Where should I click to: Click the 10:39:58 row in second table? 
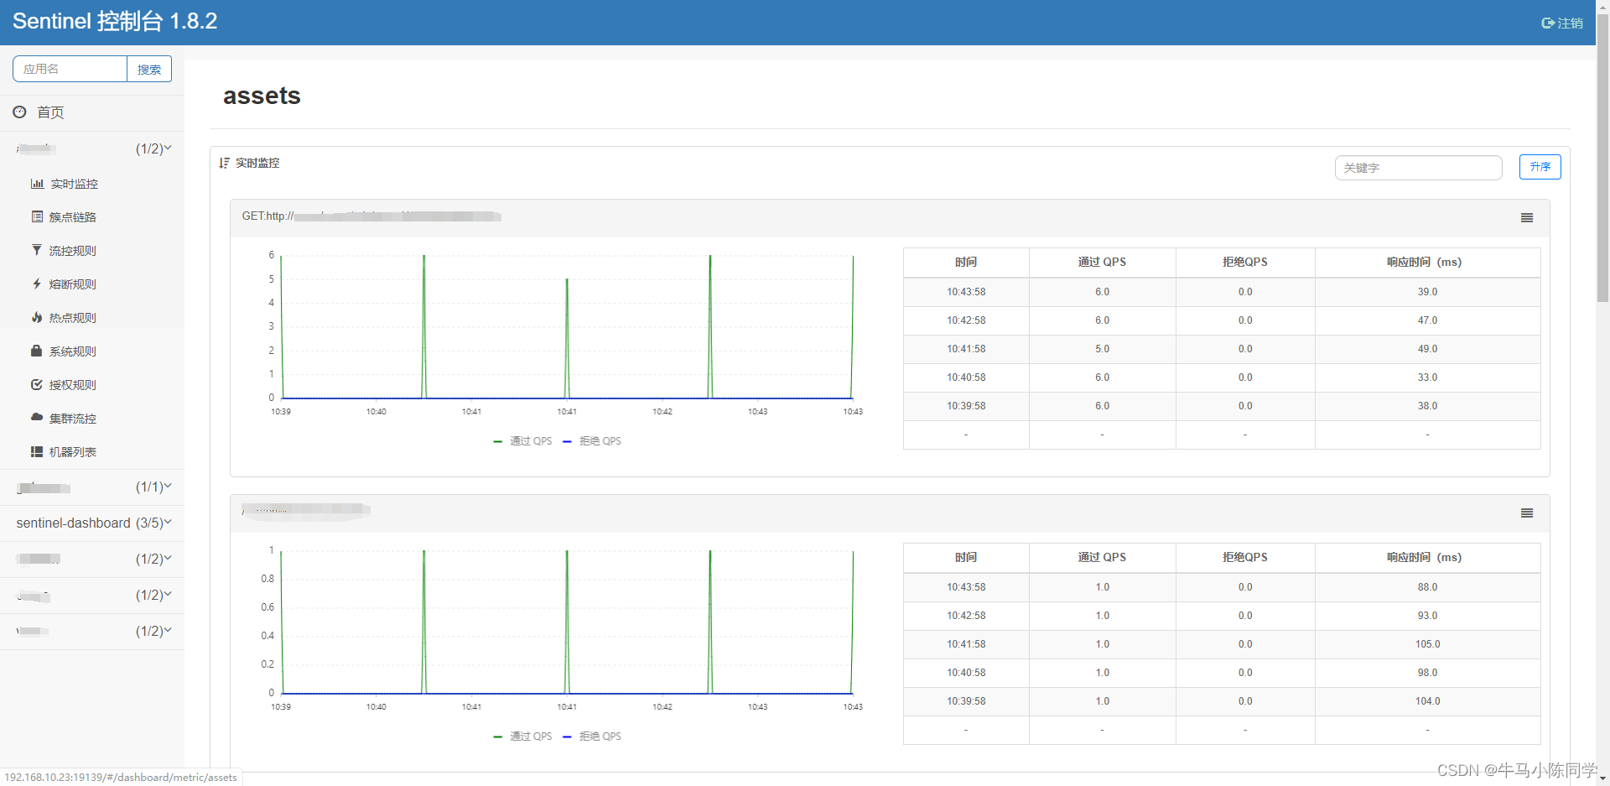pyautogui.click(x=1222, y=701)
